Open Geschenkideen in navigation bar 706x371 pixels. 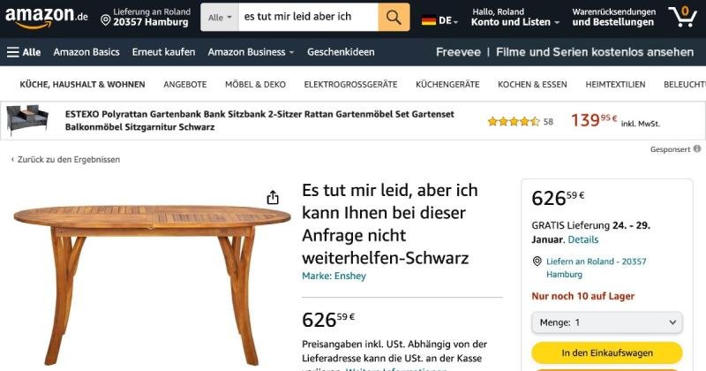coord(341,52)
